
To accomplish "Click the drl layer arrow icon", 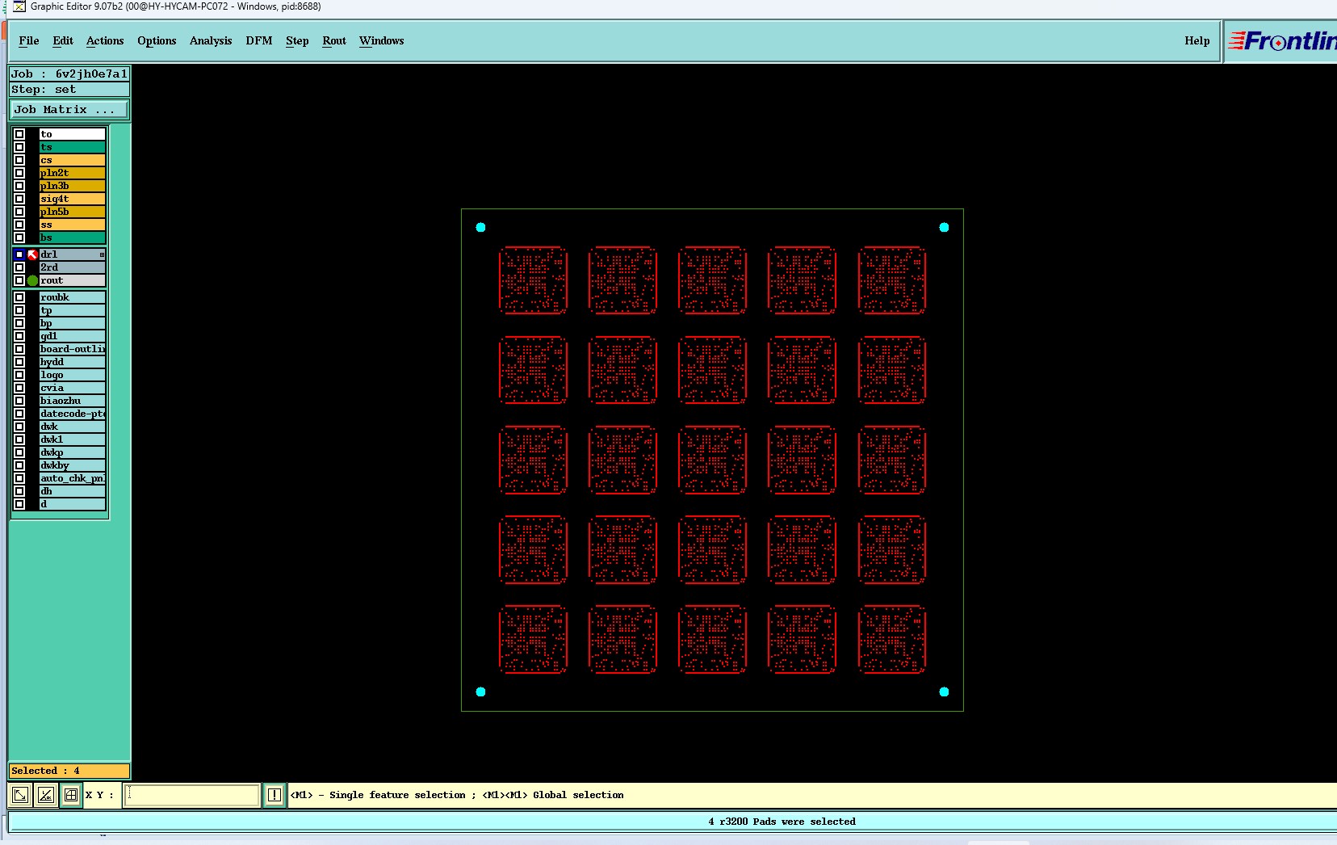I will pos(32,254).
